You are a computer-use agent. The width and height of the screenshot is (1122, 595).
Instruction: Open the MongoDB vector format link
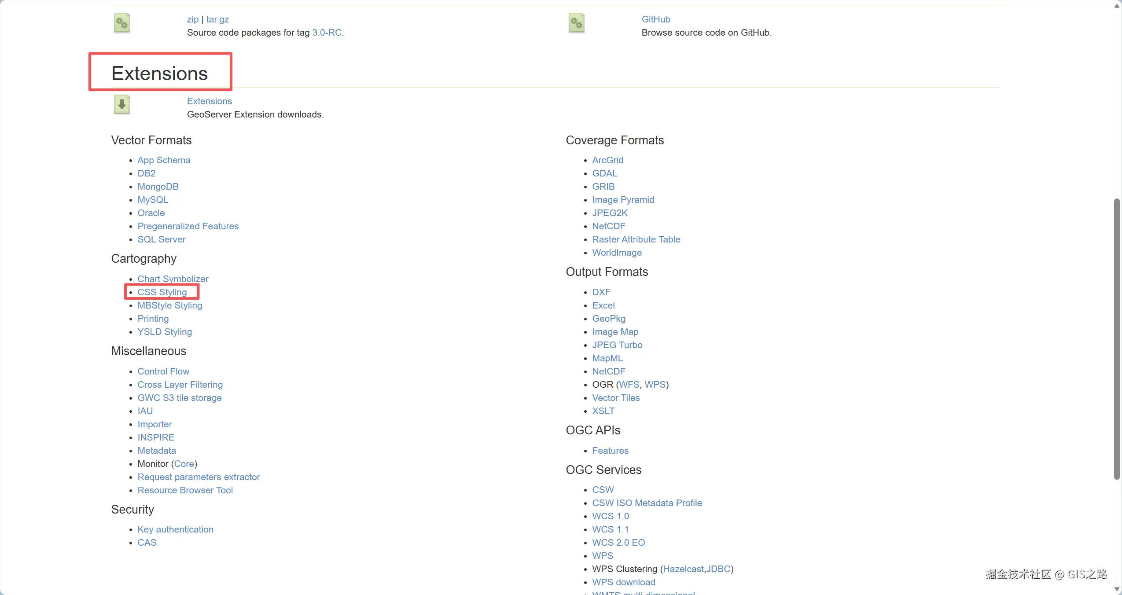158,187
